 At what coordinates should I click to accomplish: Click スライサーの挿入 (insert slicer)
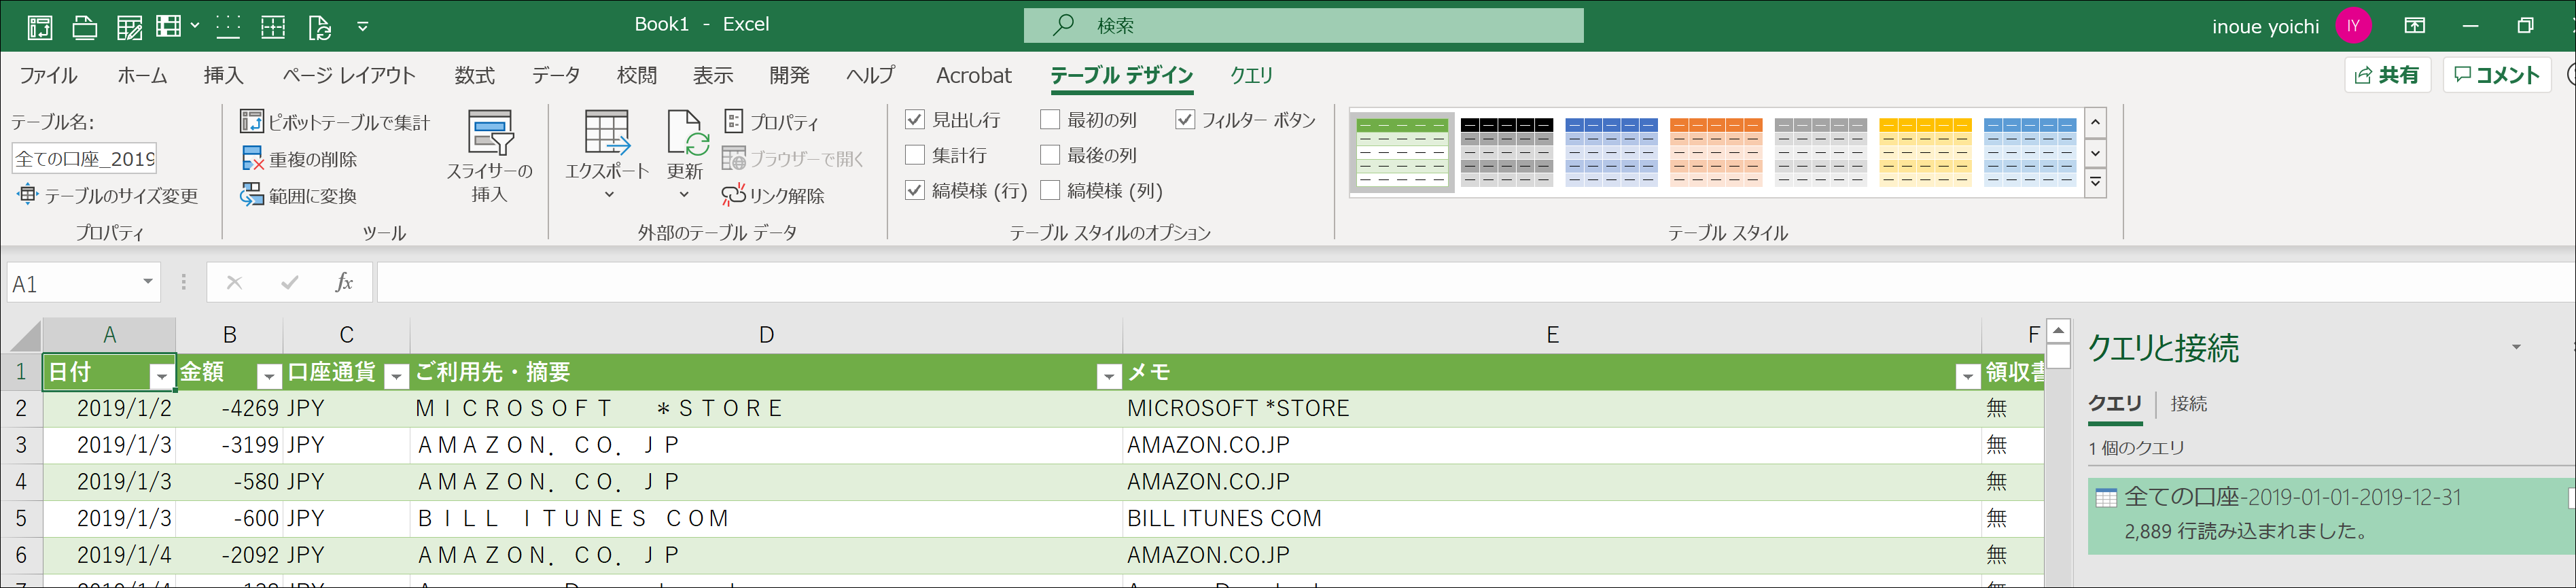(490, 157)
